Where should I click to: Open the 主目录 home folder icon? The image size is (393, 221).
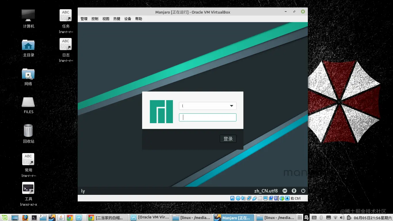(28, 48)
